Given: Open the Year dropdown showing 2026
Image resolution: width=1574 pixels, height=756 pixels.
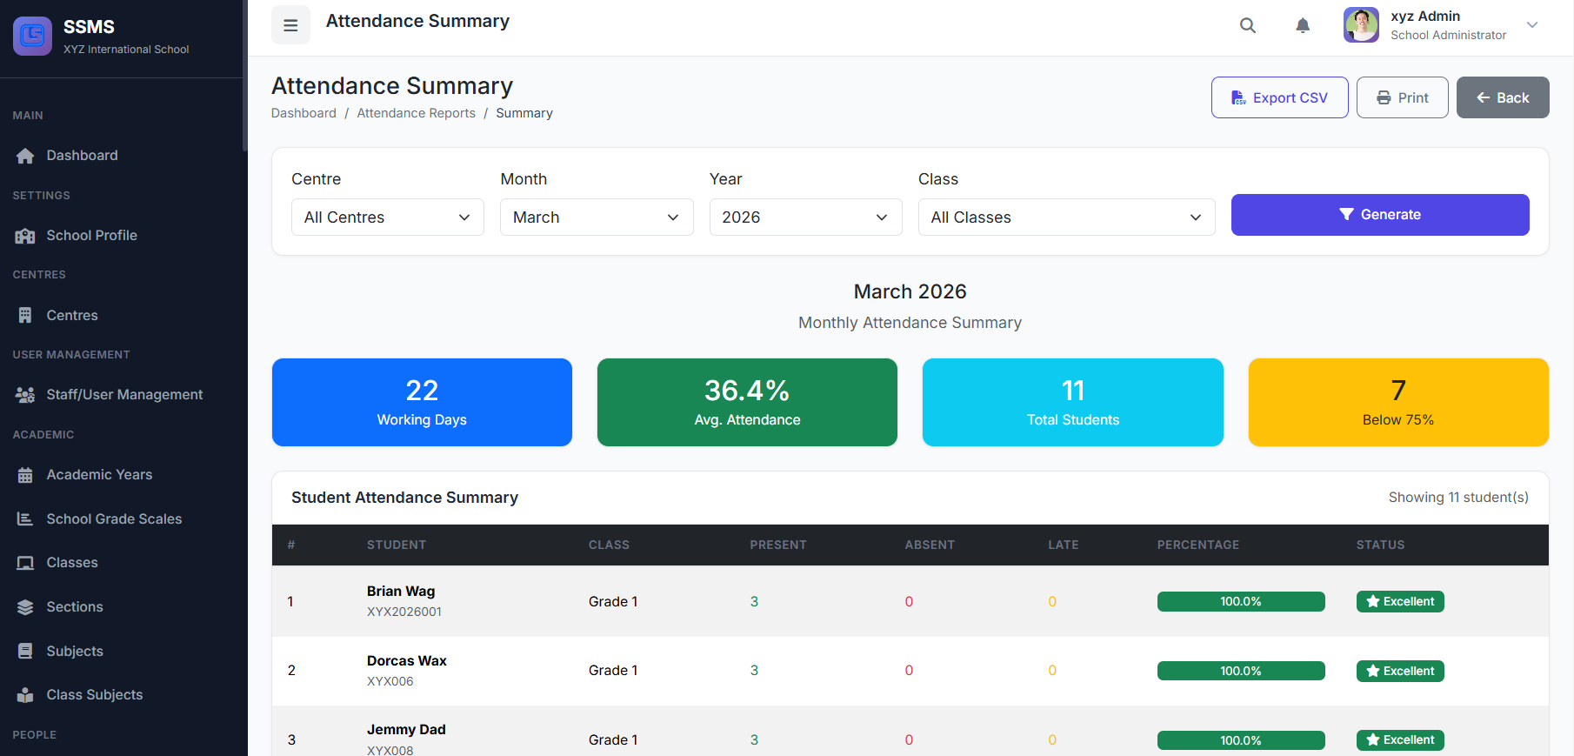Looking at the screenshot, I should 804,217.
